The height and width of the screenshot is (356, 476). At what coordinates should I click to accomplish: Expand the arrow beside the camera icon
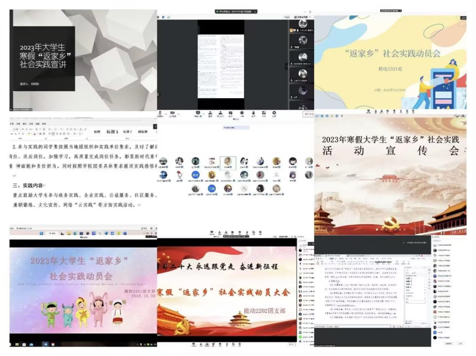tap(178, 113)
